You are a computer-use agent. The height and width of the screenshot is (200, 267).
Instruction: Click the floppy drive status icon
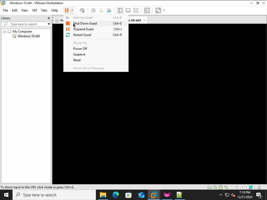click(x=221, y=187)
